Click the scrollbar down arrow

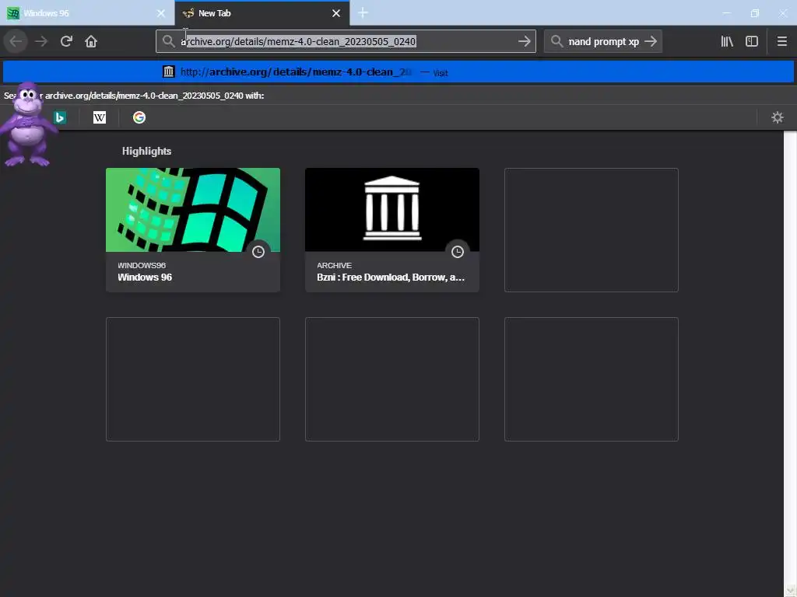[790, 589]
